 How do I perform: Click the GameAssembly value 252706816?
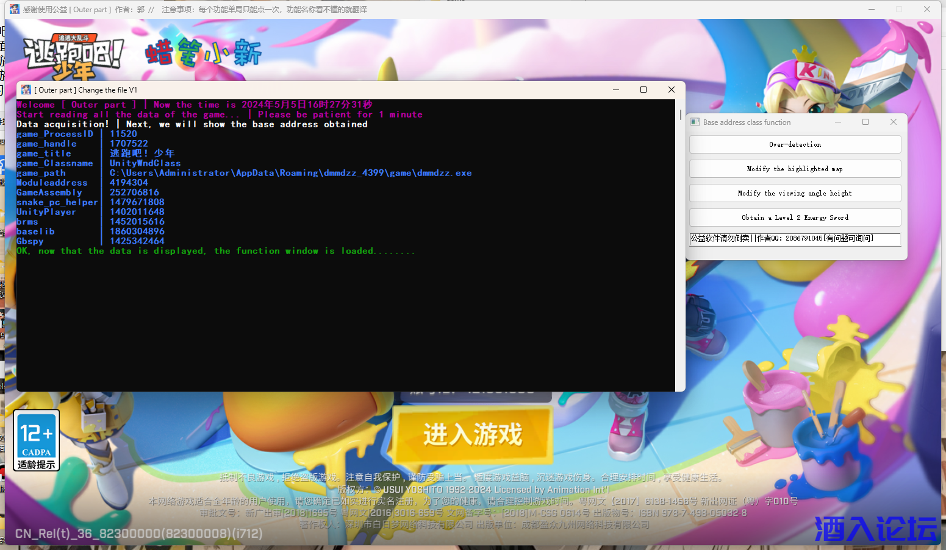click(134, 192)
